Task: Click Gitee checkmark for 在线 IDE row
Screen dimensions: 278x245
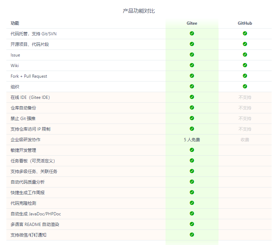Action: pos(192,97)
